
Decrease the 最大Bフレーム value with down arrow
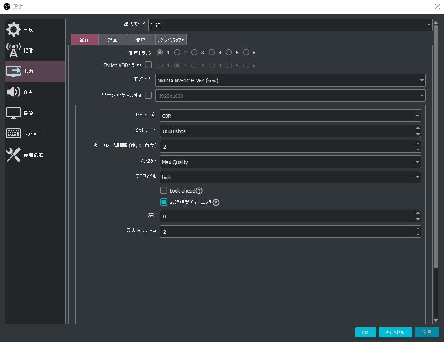pos(418,235)
